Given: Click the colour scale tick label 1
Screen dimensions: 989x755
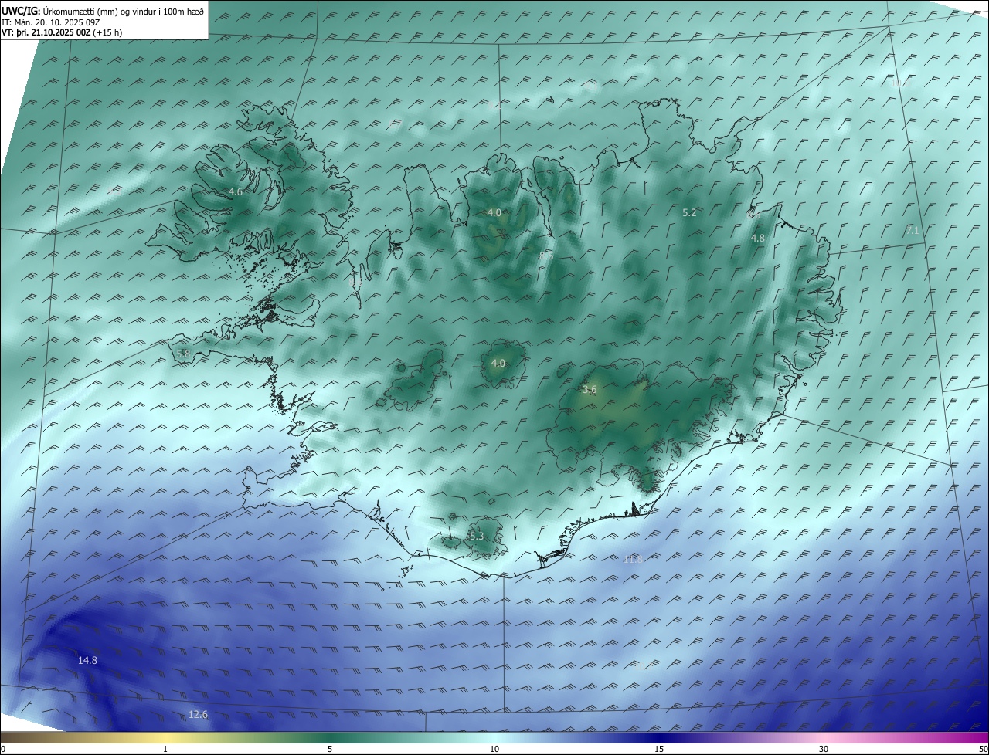Looking at the screenshot, I should click(x=165, y=749).
